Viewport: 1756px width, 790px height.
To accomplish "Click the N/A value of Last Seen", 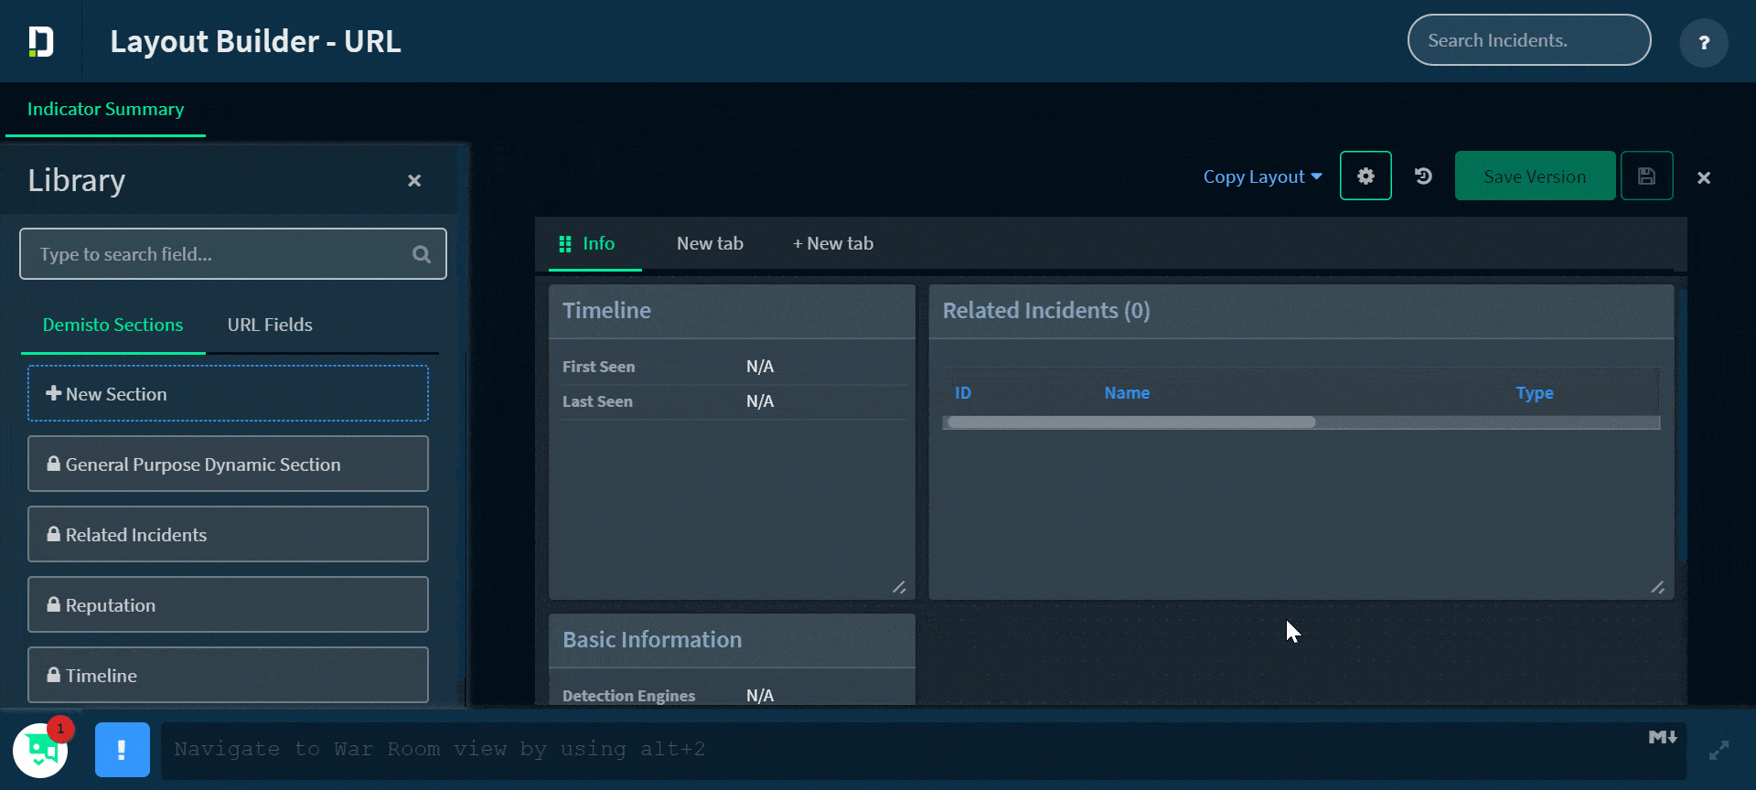I will click(760, 401).
